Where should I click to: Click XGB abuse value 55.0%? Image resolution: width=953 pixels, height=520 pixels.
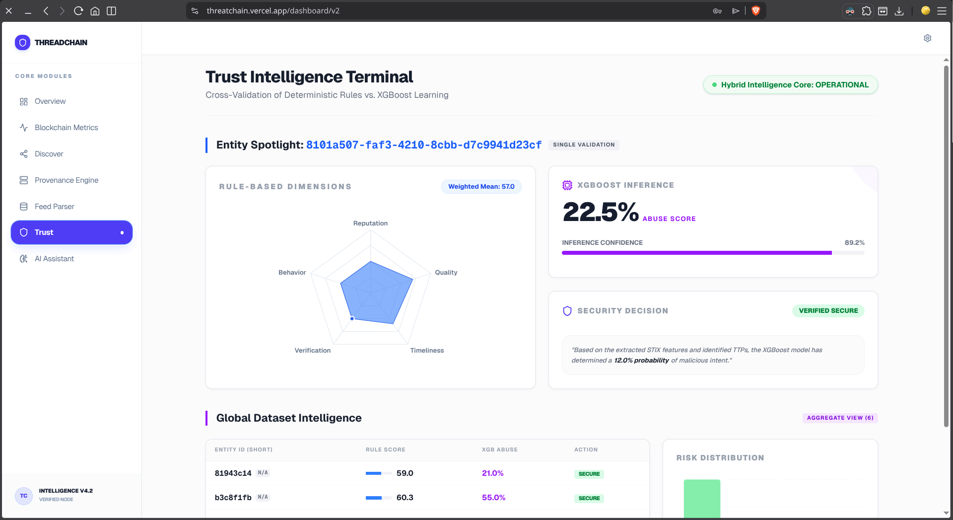tap(493, 498)
